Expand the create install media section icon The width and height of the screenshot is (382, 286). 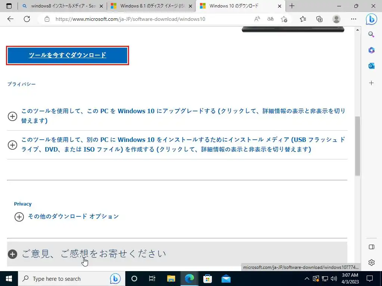(x=12, y=145)
